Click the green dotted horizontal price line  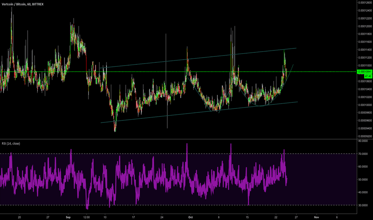click(x=178, y=72)
